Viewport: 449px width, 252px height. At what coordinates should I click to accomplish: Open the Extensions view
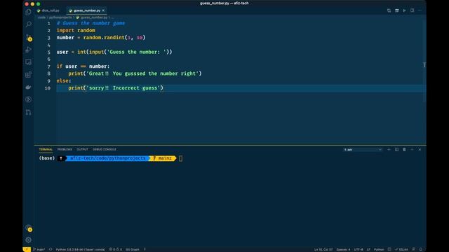click(28, 75)
